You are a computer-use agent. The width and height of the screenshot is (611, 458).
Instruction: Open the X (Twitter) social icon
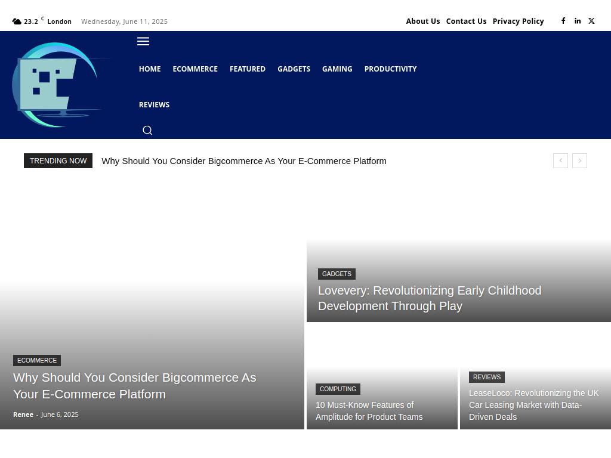click(591, 21)
